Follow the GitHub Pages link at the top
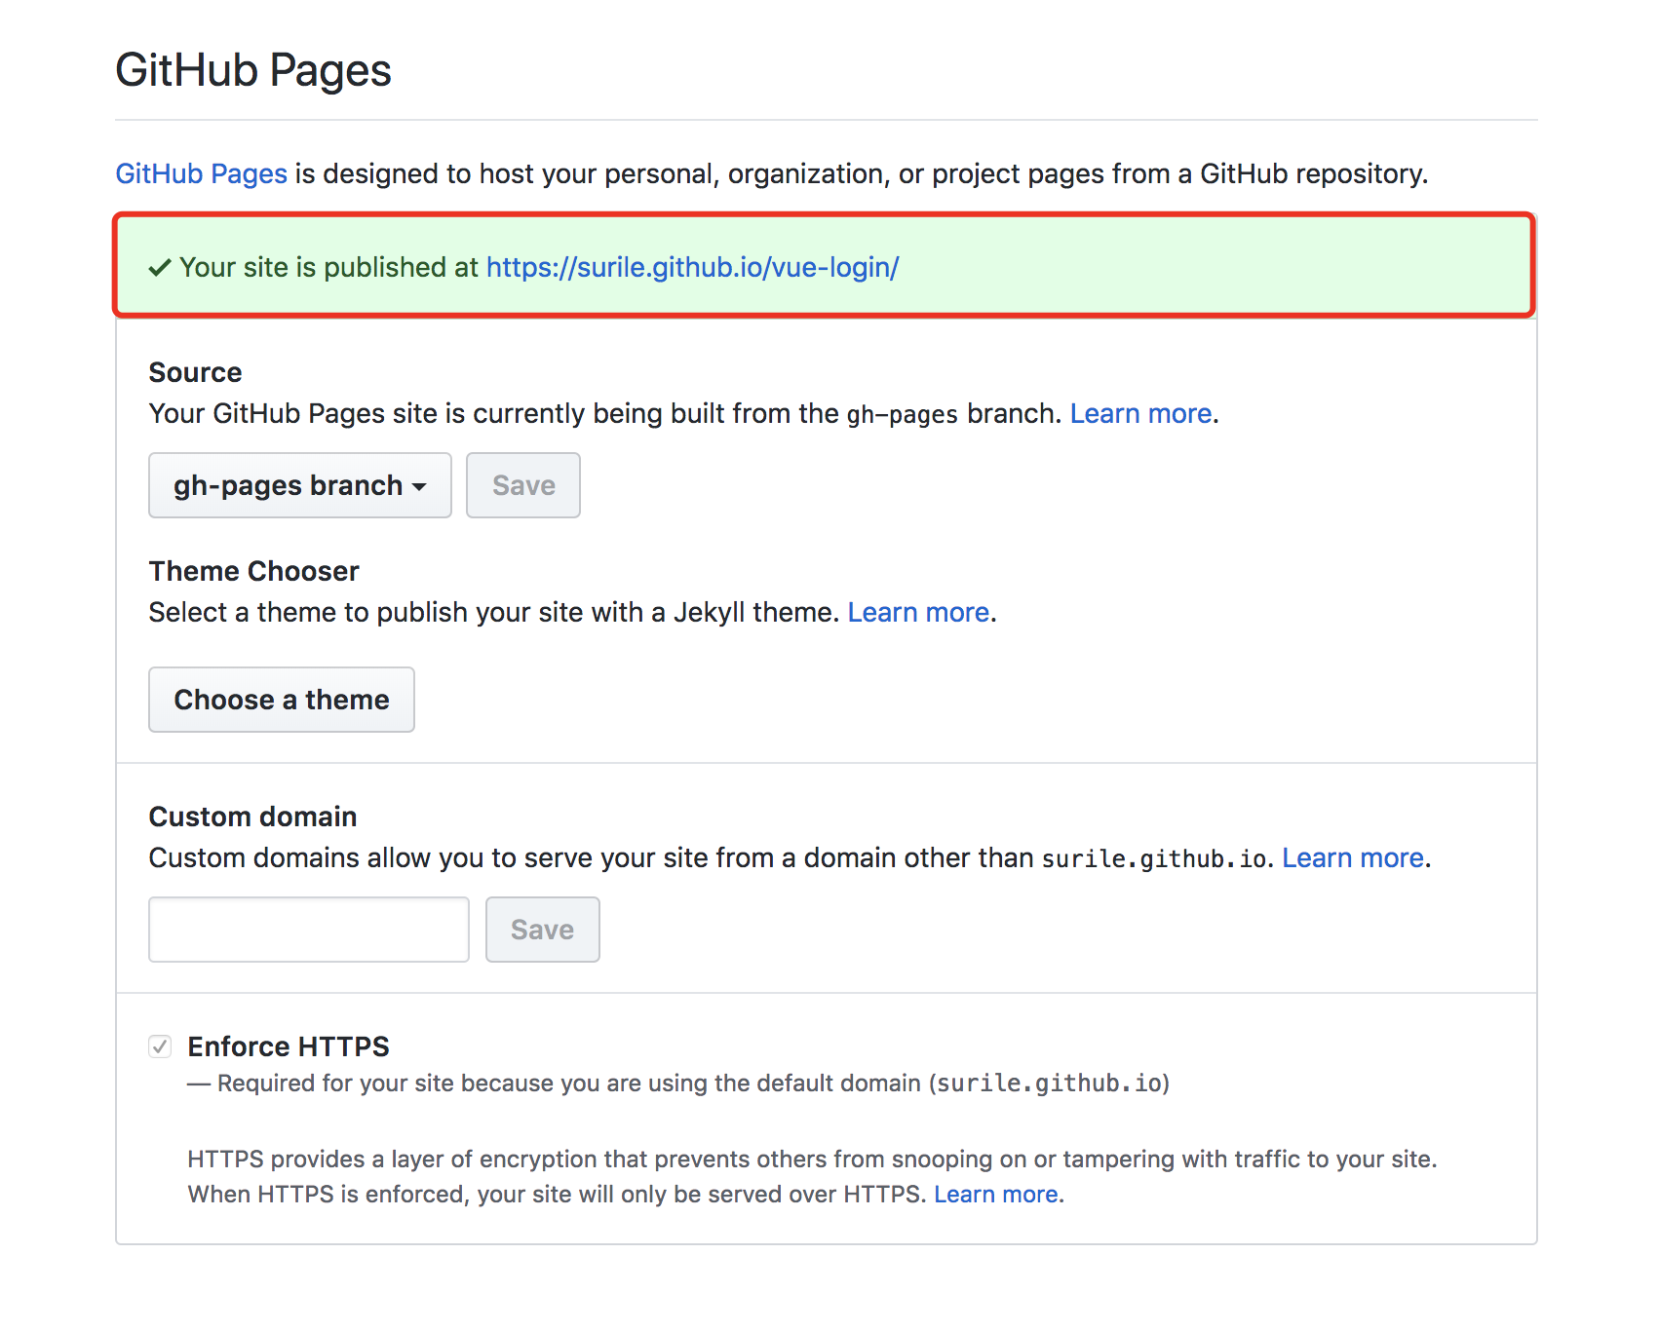Screen dimensions: 1659x1331 (200, 173)
